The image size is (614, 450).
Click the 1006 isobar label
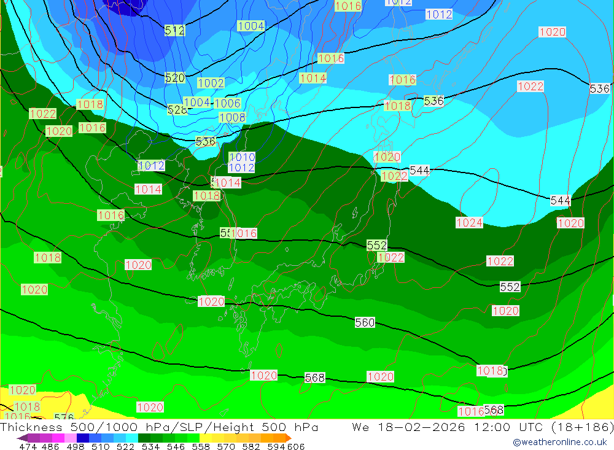(x=227, y=103)
